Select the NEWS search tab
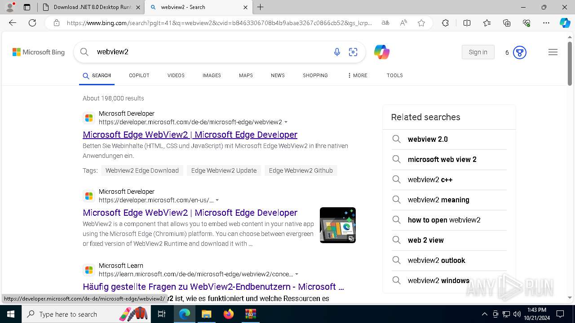The height and width of the screenshot is (323, 575). tap(278, 75)
